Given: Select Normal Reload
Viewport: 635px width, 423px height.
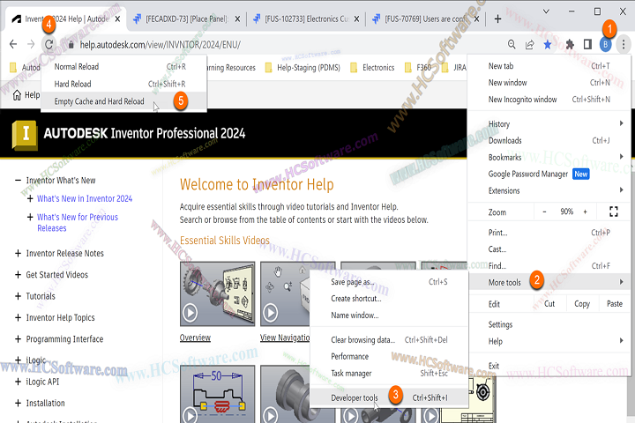Looking at the screenshot, I should pyautogui.click(x=124, y=67).
